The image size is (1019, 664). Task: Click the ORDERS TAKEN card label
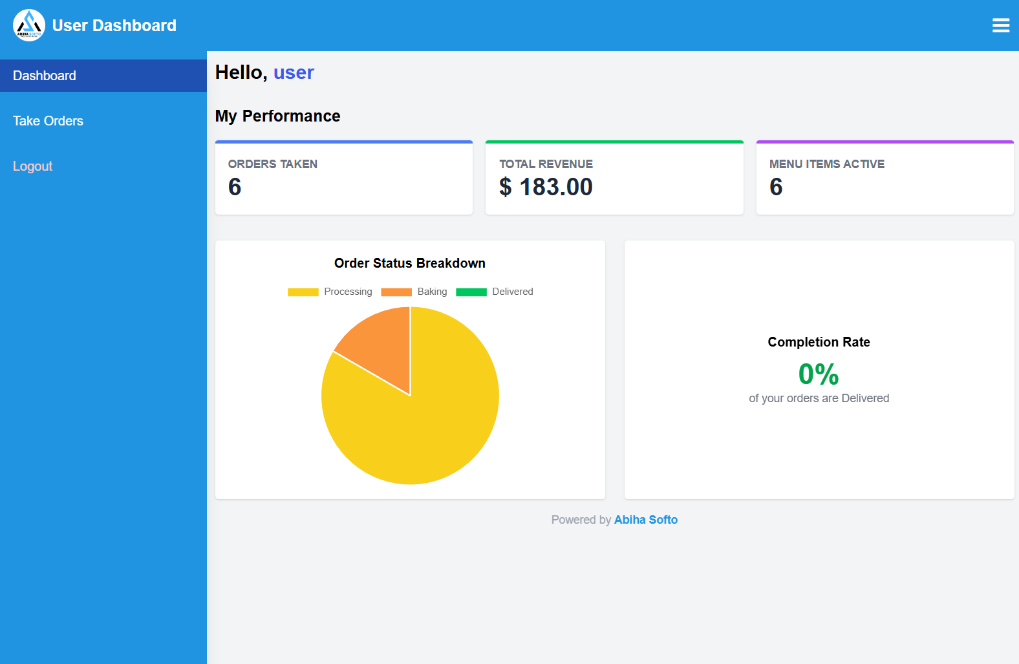click(273, 164)
